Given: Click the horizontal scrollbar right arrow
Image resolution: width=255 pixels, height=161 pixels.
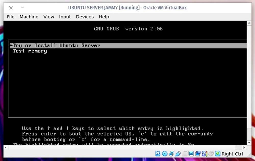Looking at the screenshot, I should [244, 147].
